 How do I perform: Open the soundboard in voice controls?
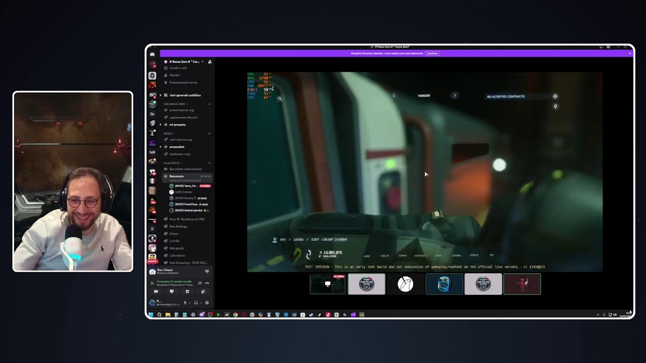(203, 291)
